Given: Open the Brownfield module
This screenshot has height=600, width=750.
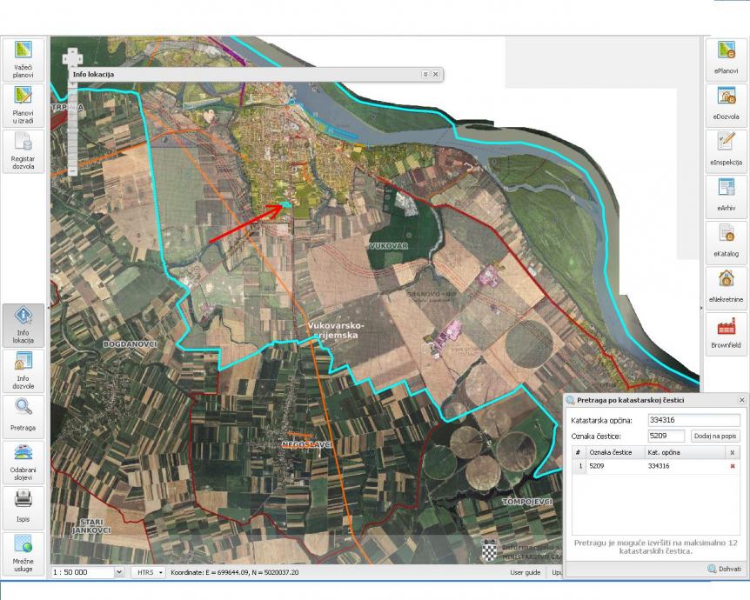Looking at the screenshot, I should coord(727,334).
